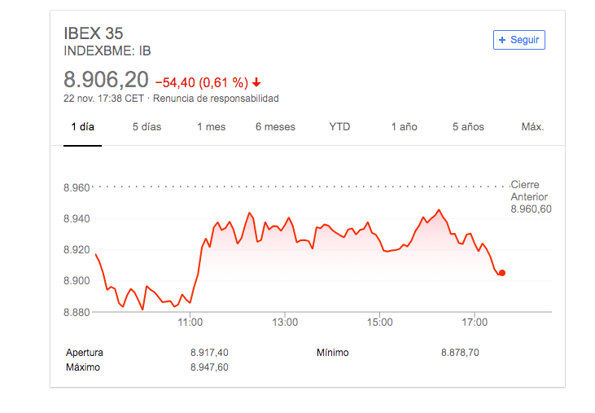
Task: Select the YTD range tab
Action: tap(339, 127)
